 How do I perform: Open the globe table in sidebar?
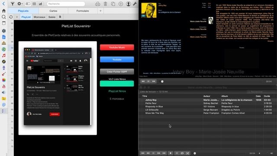[4, 49]
